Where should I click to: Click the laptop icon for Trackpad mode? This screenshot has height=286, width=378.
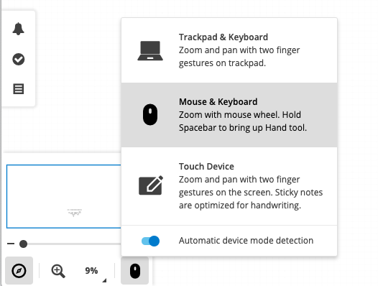coord(150,50)
